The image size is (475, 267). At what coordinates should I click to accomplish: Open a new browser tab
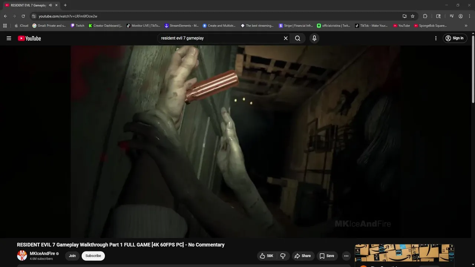tap(65, 5)
